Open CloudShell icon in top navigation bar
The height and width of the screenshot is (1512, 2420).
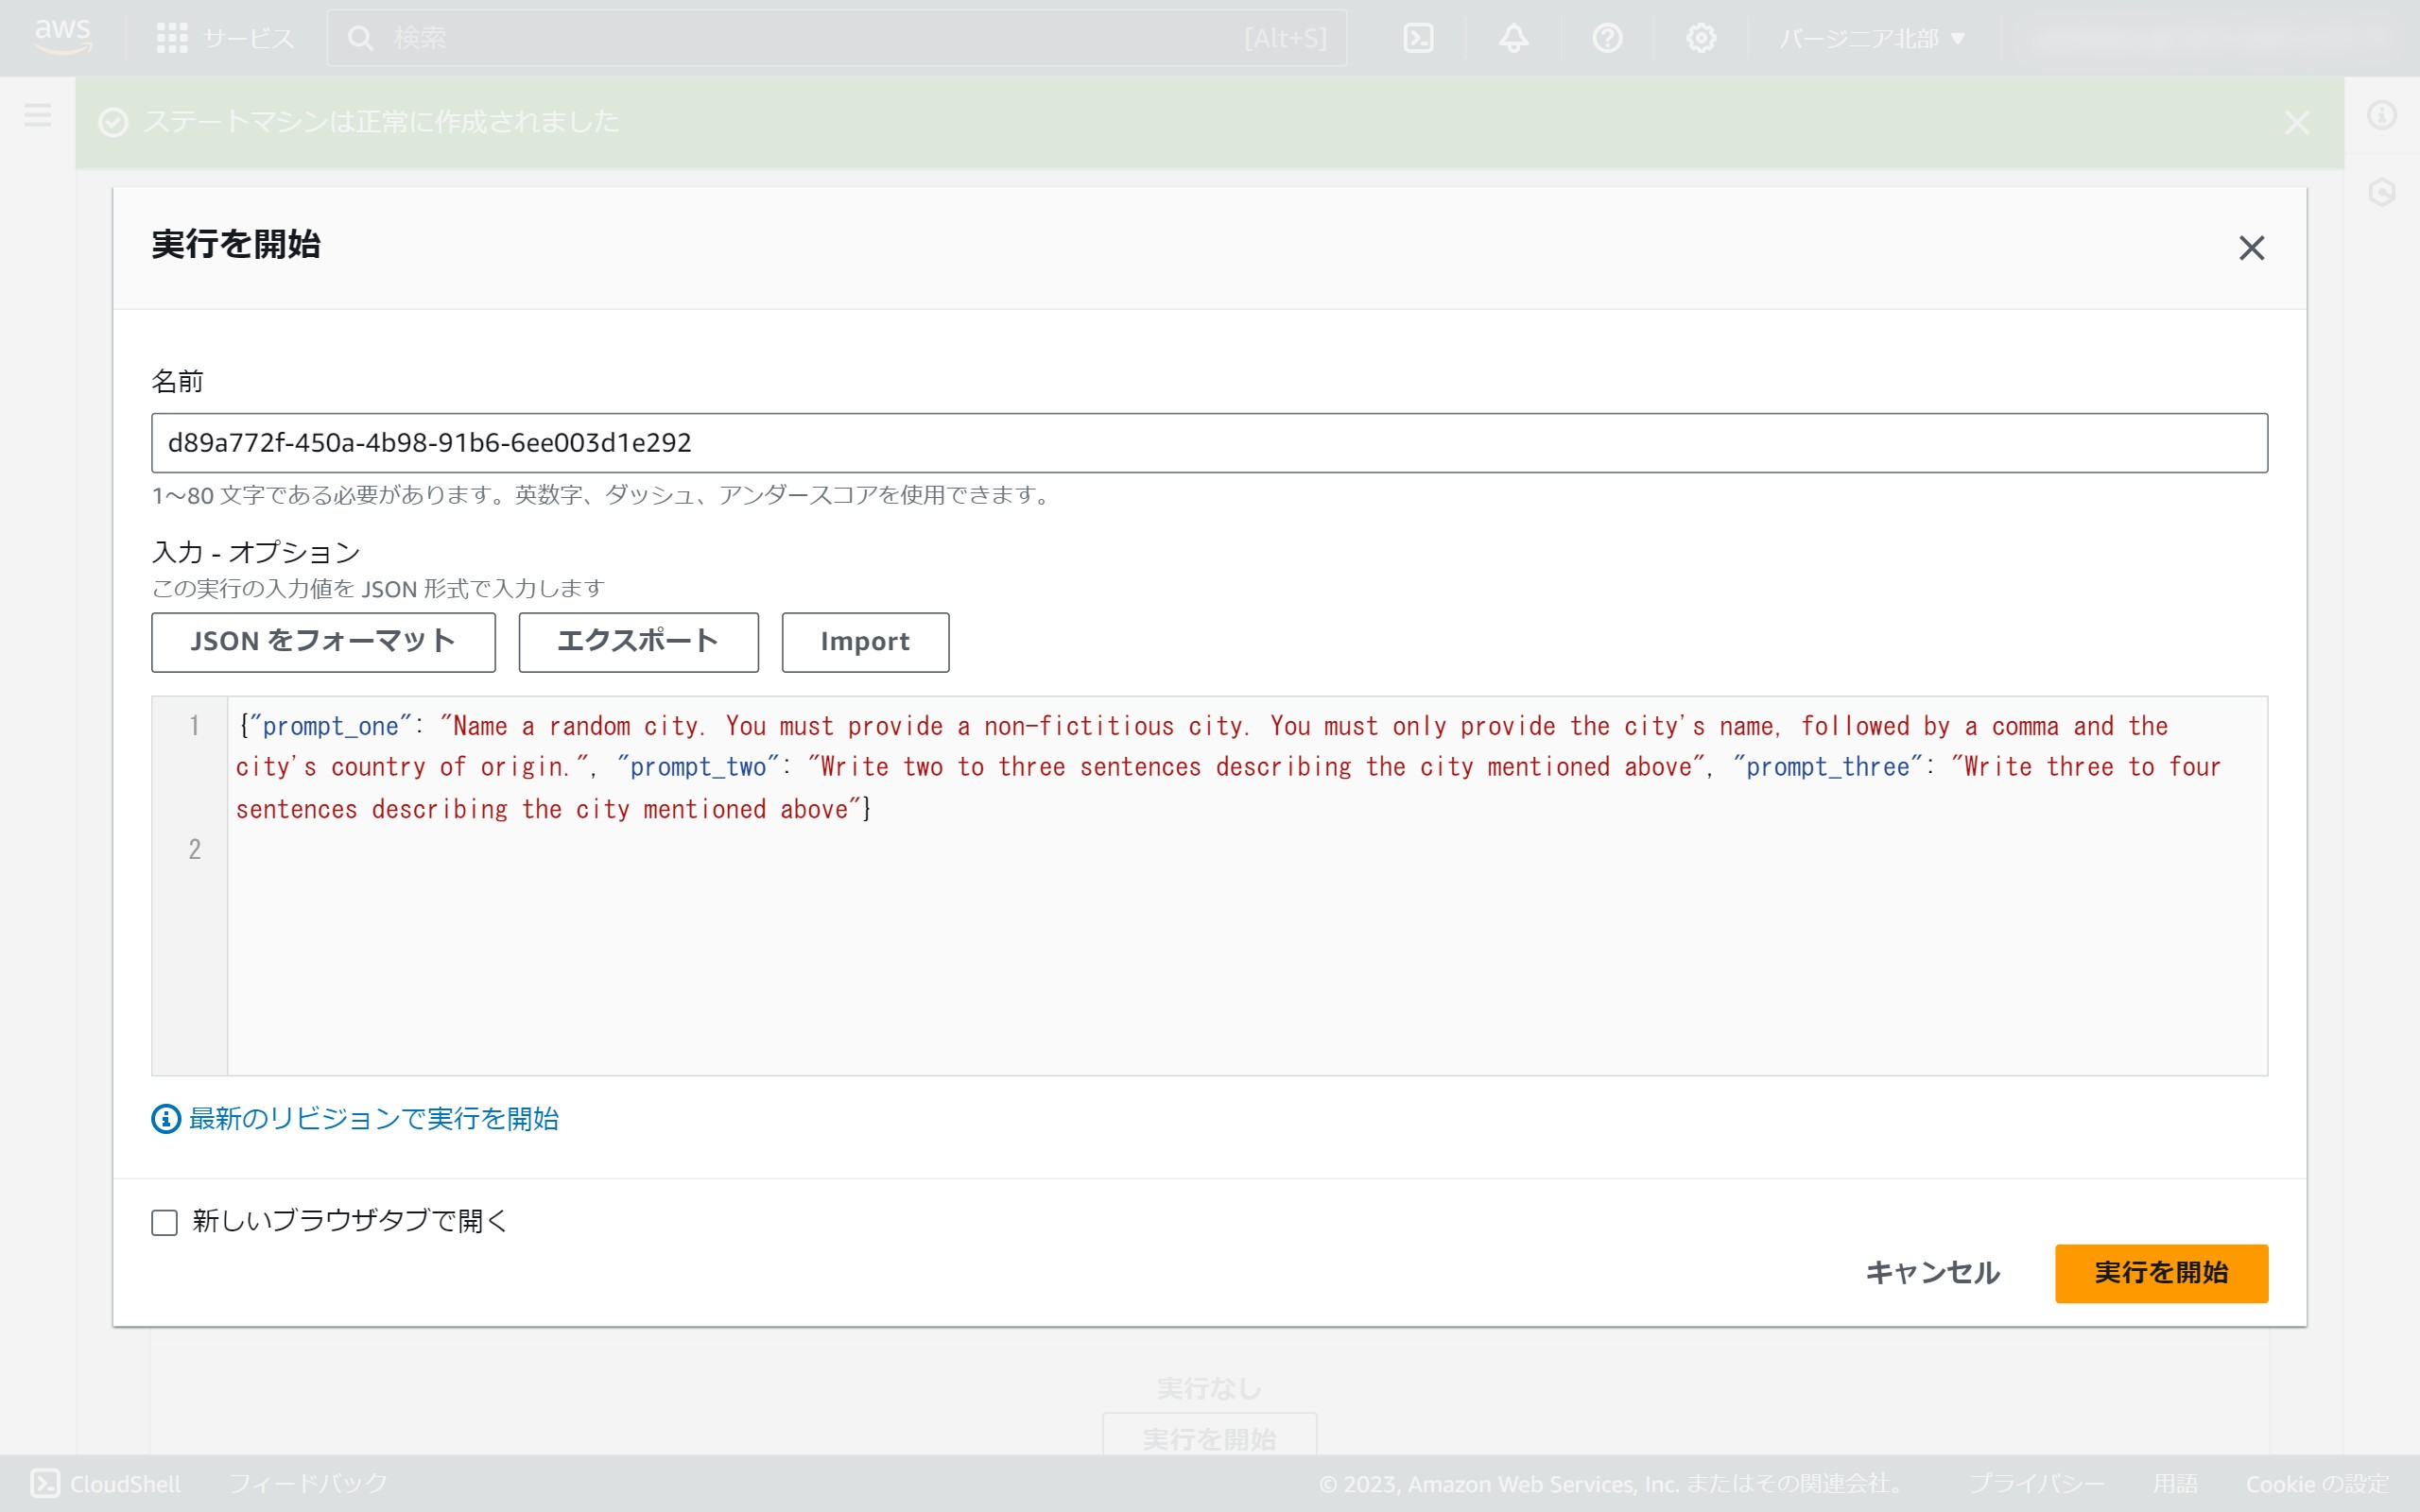1418,38
